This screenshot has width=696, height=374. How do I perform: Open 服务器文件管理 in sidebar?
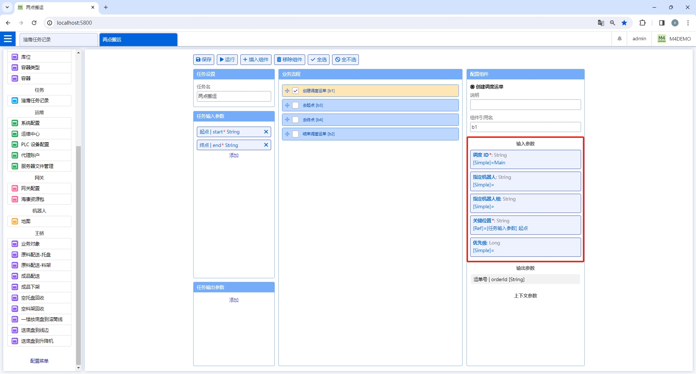[x=39, y=166]
